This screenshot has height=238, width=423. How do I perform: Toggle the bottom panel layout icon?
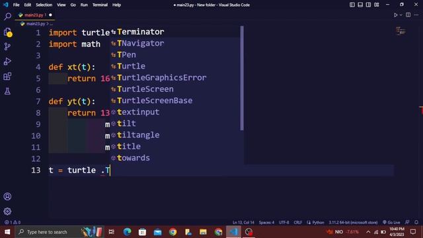pyautogui.click(x=360, y=5)
